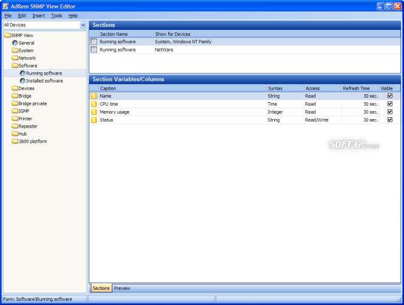The height and width of the screenshot is (305, 404).
Task: Sort by the Syntax column header
Action: click(x=286, y=88)
